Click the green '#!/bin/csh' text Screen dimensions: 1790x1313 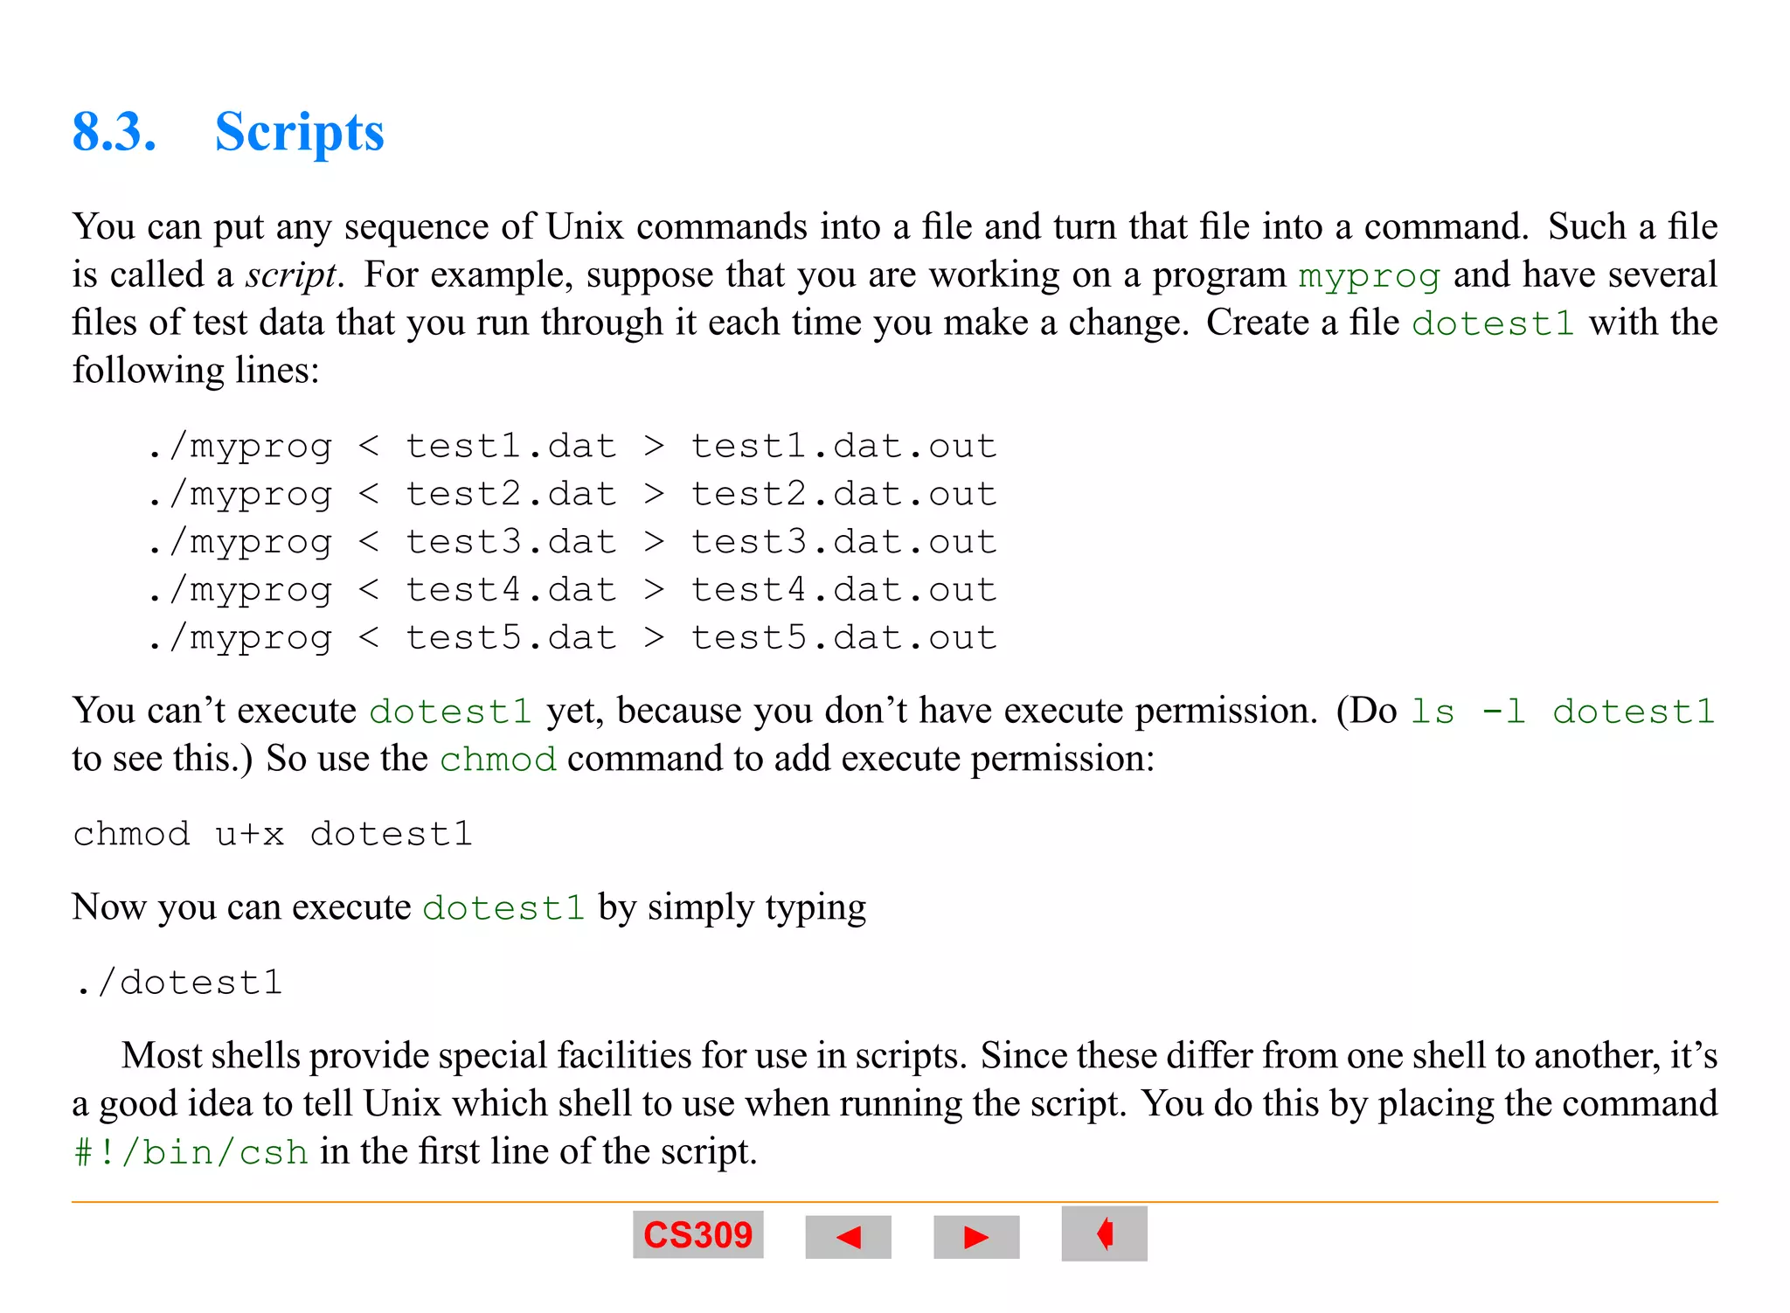pos(191,1152)
